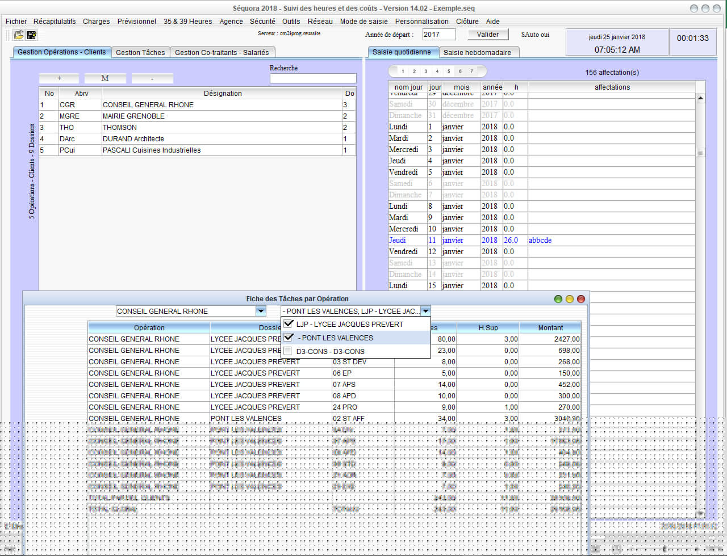Viewport: 727px width, 556px height.
Task: Open the Récapitulatifs menu
Action: click(x=55, y=21)
